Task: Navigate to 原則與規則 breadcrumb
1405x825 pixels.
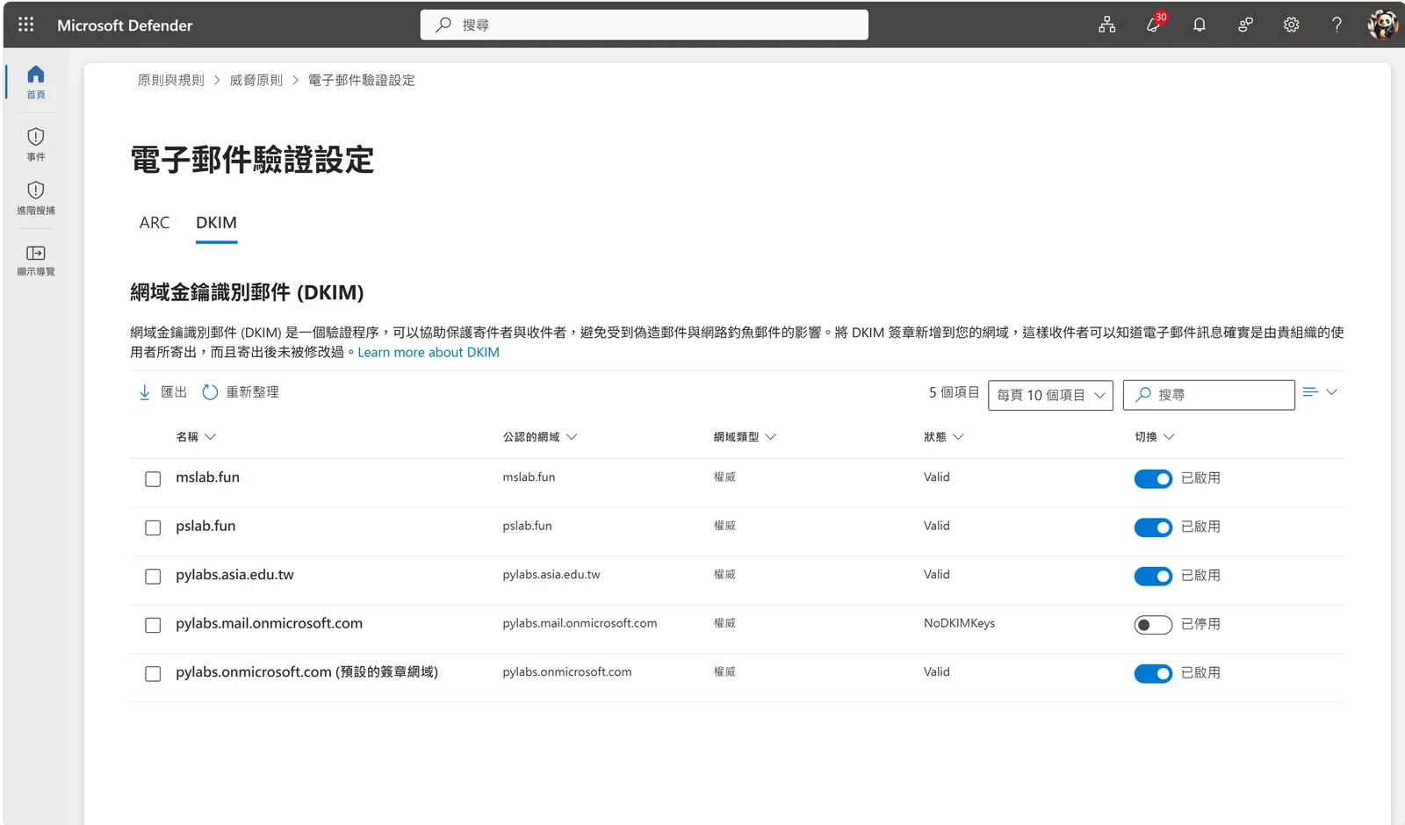Action: (171, 80)
